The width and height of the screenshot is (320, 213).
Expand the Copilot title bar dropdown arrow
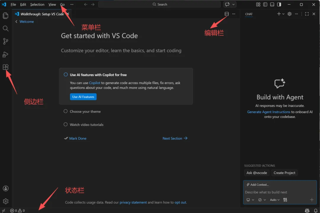[x=233, y=4]
